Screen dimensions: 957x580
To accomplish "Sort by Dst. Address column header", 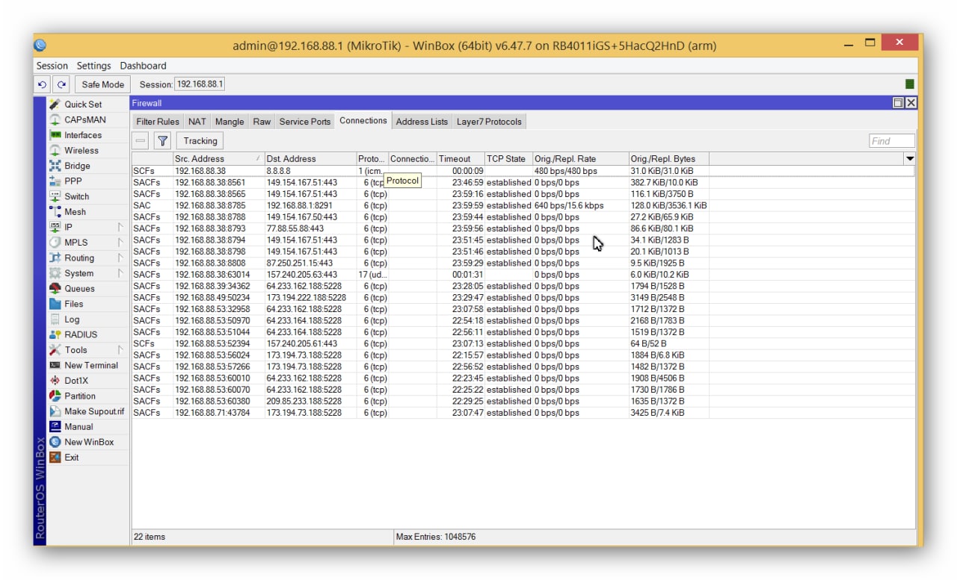I will tap(310, 158).
